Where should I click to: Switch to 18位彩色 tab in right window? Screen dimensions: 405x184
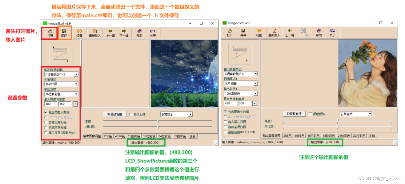coord(328,136)
